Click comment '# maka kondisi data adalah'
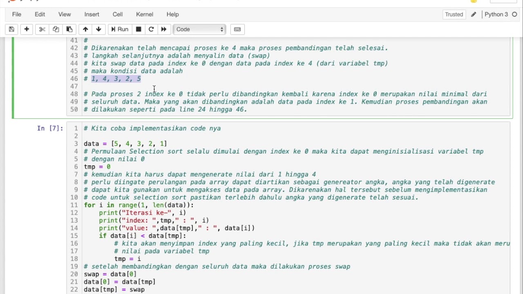The width and height of the screenshot is (523, 294). click(x=133, y=71)
